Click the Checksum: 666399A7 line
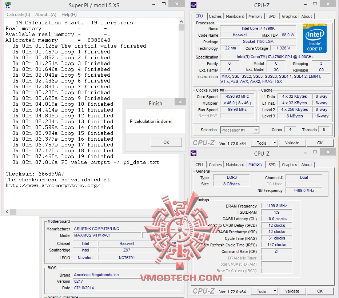This screenshot has width=339, height=298. point(35,174)
